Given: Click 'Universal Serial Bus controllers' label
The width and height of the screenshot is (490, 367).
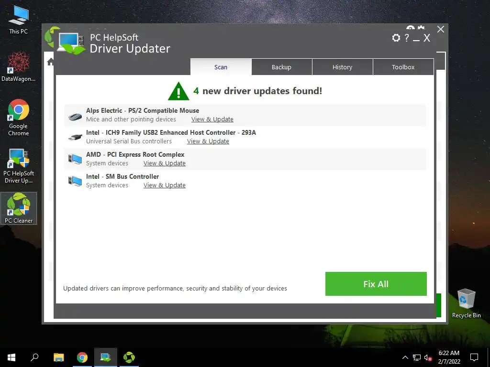Looking at the screenshot, I should click(129, 141).
